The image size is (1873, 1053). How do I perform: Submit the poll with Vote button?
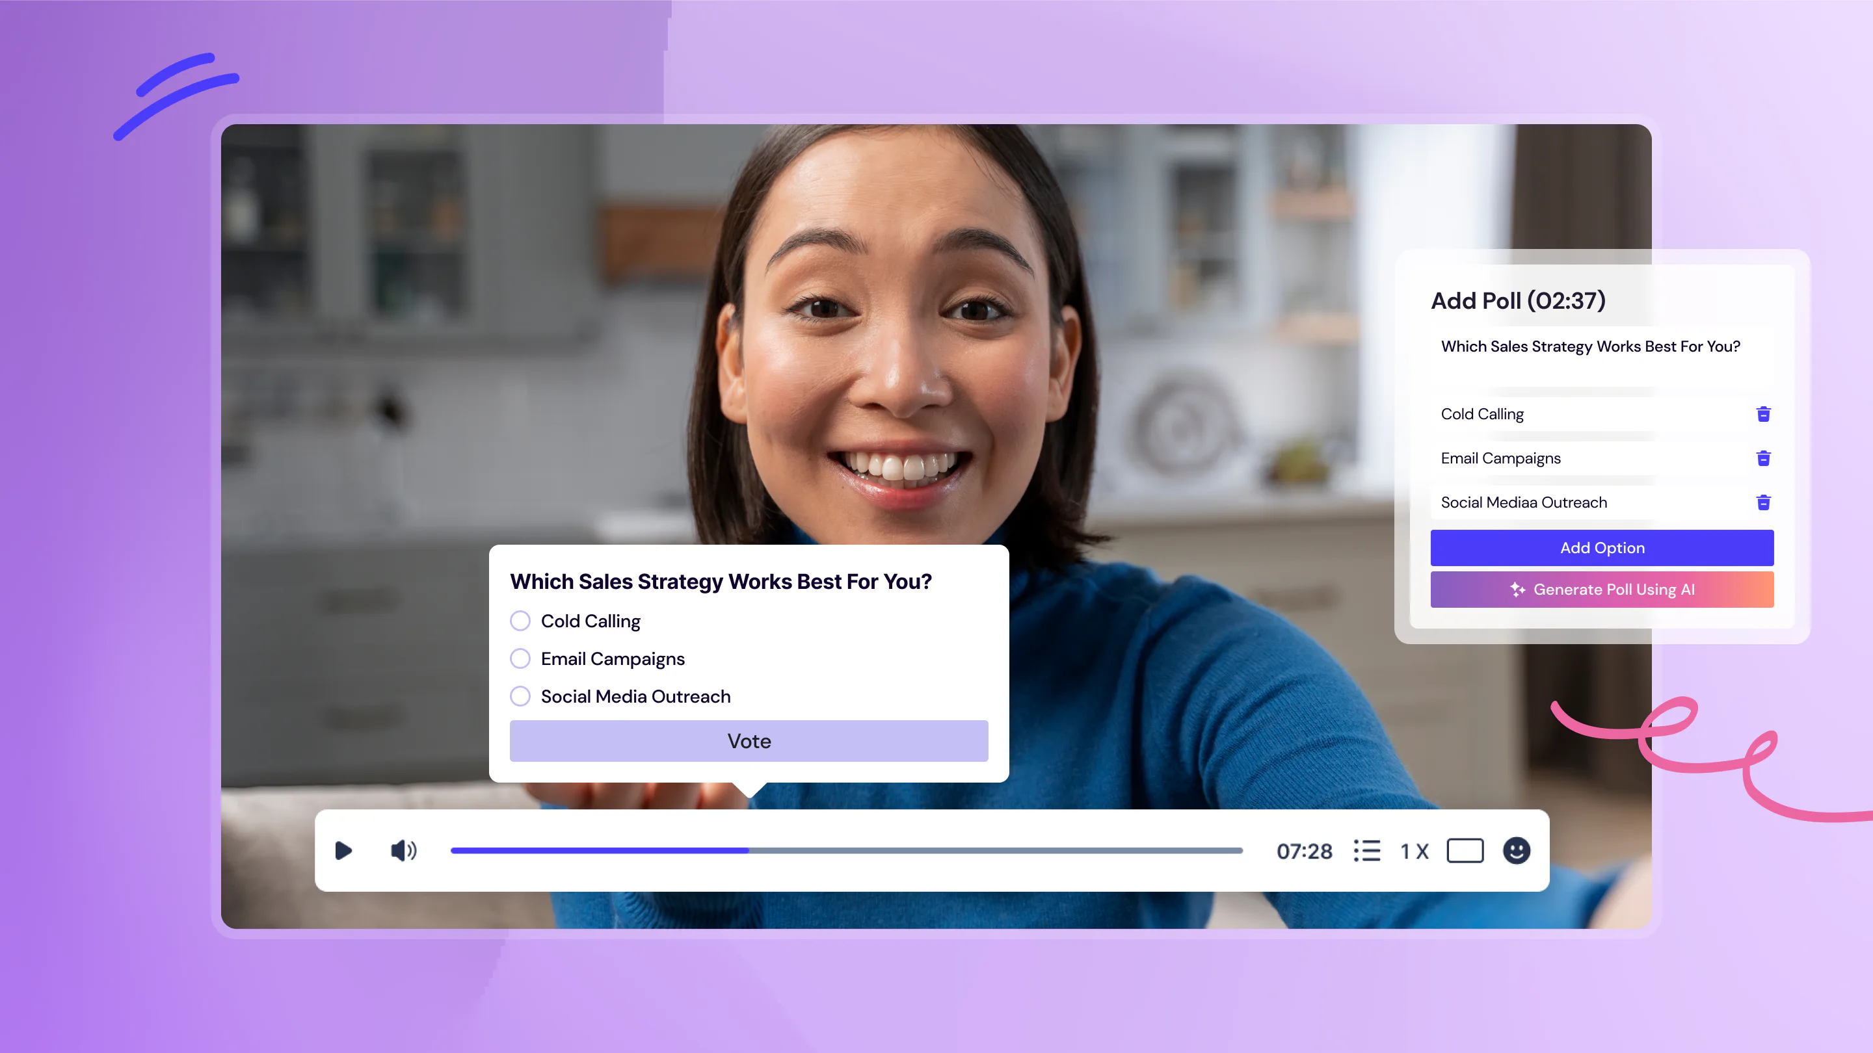749,740
